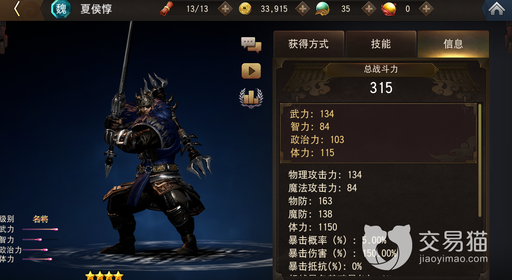
Task: Add jade with the plus button
Action: [369, 9]
